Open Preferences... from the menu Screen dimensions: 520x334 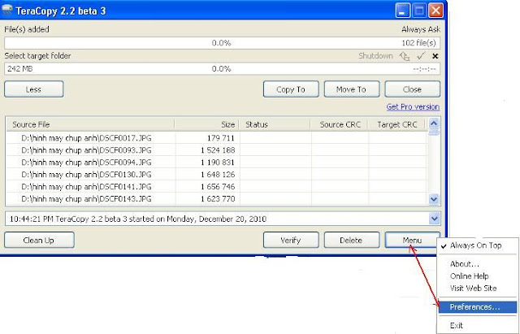(478, 307)
